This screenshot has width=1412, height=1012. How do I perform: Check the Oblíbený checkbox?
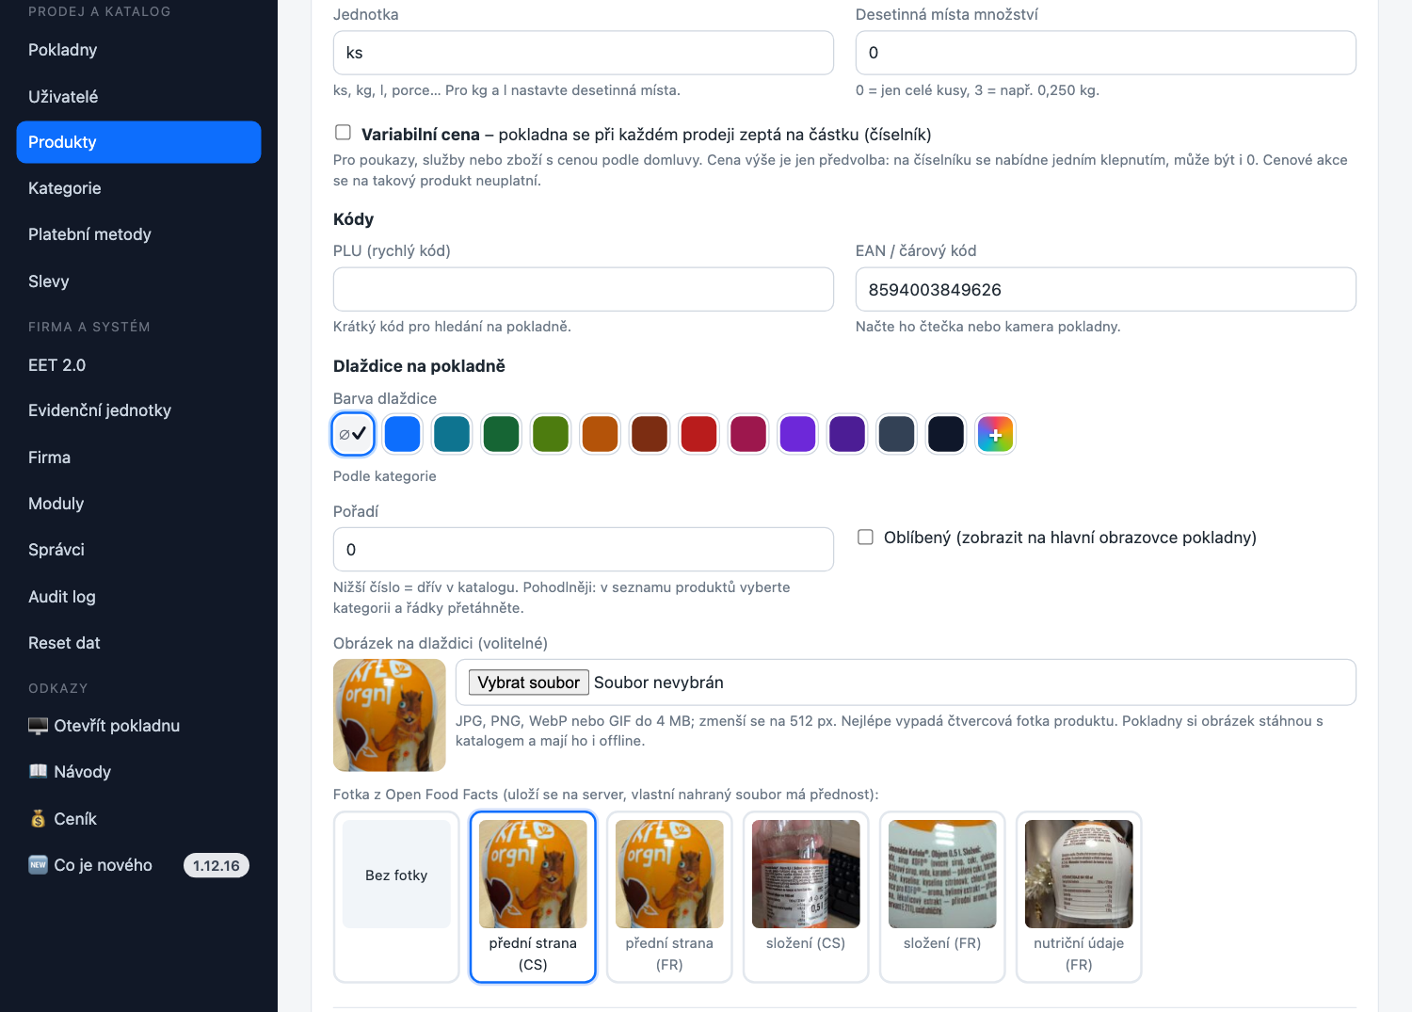coord(865,537)
